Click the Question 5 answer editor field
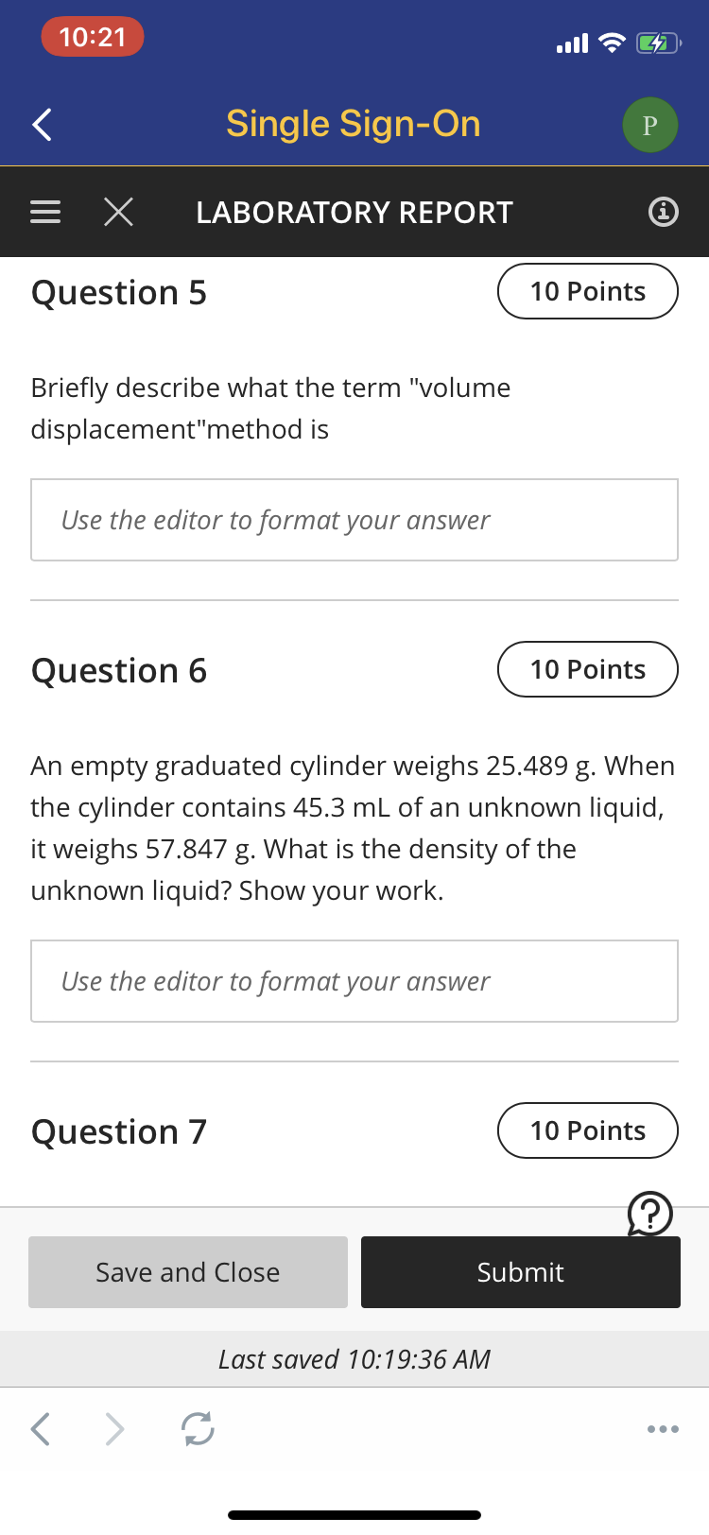The image size is (709, 1535). (354, 520)
